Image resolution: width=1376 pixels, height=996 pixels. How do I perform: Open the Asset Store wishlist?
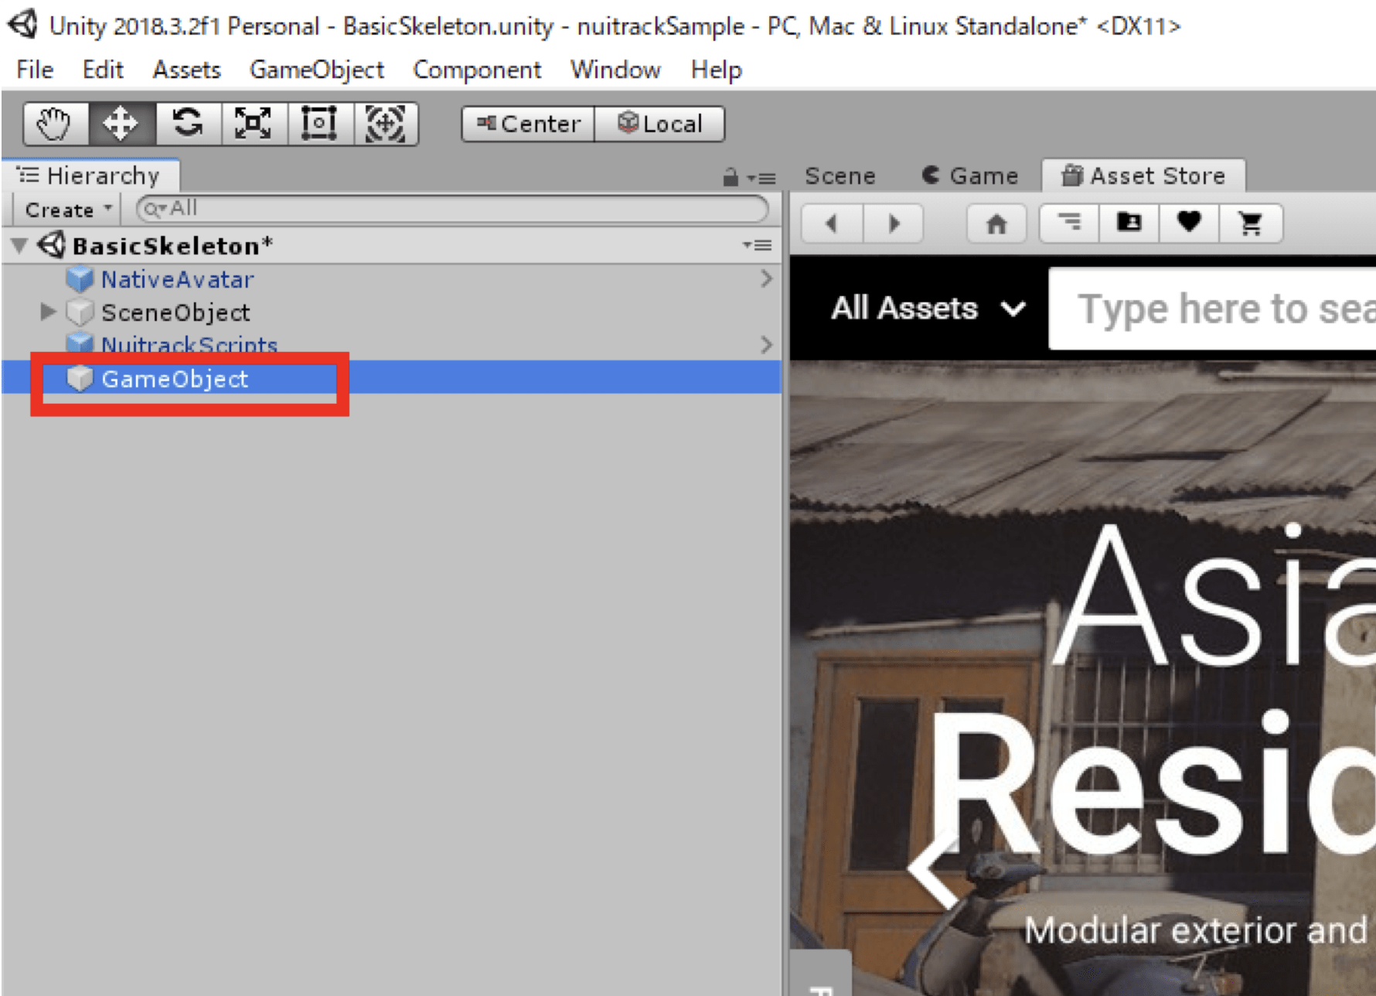click(x=1189, y=223)
